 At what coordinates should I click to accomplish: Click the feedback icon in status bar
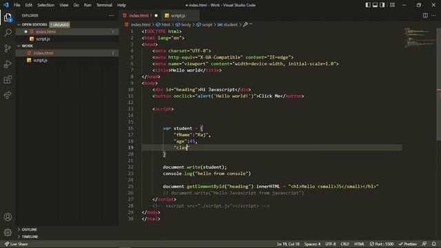click(424, 244)
